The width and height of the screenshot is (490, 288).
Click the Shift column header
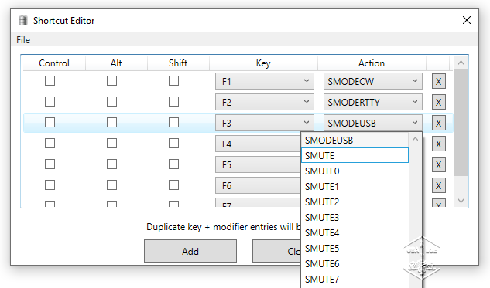[x=178, y=63]
